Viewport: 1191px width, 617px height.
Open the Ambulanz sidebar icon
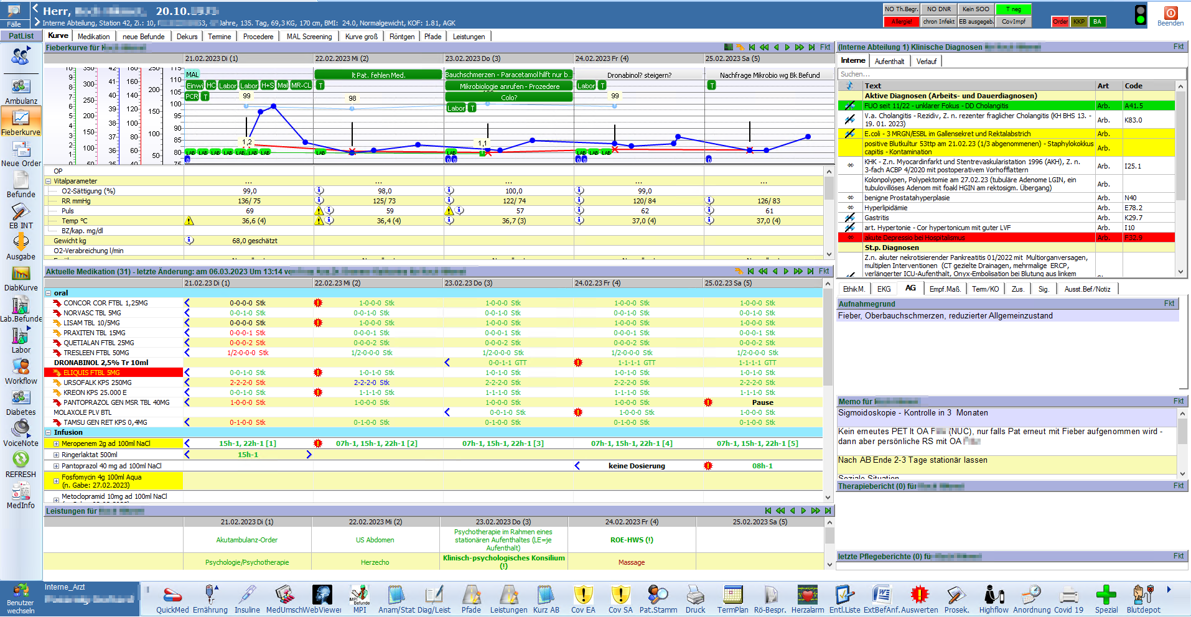[21, 91]
